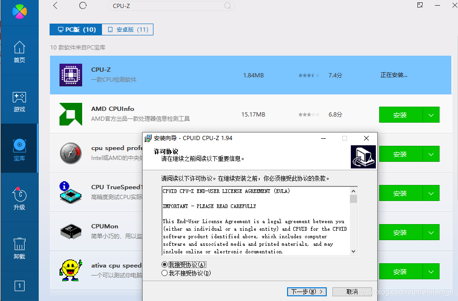458x301 pixels.
Task: Close the CPU-Z setup wizard dialog
Action: point(366,138)
